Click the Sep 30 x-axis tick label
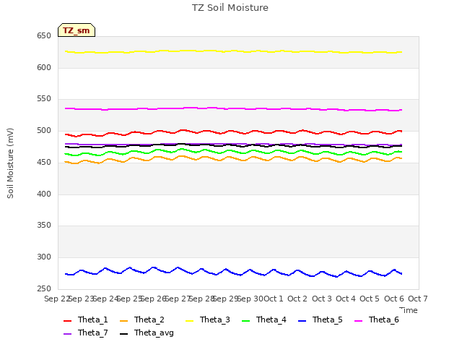 pyautogui.click(x=250, y=299)
